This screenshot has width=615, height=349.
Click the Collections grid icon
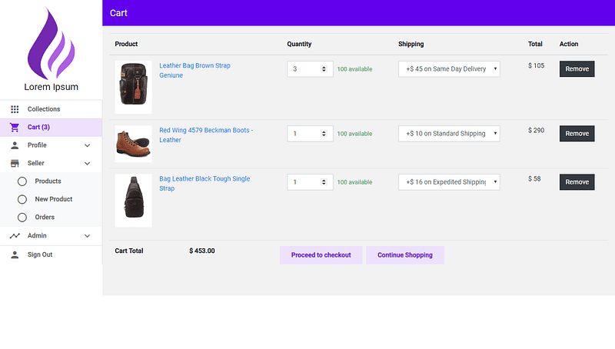pos(15,109)
